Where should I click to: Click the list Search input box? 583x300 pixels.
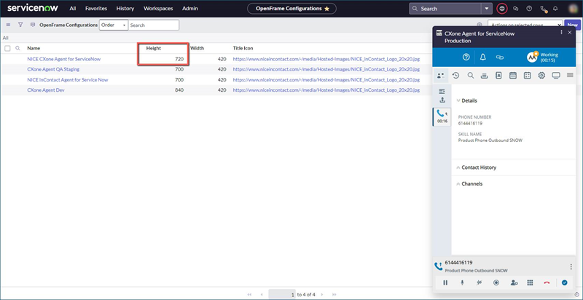(154, 25)
